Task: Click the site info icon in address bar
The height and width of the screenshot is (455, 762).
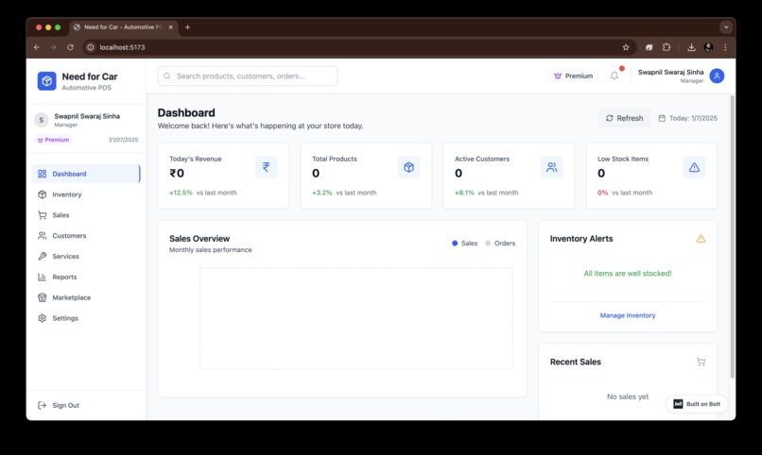Action: (91, 47)
